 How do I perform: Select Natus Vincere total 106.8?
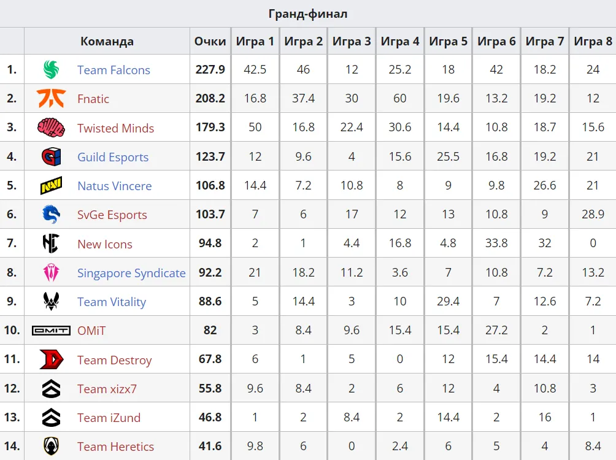[210, 185]
